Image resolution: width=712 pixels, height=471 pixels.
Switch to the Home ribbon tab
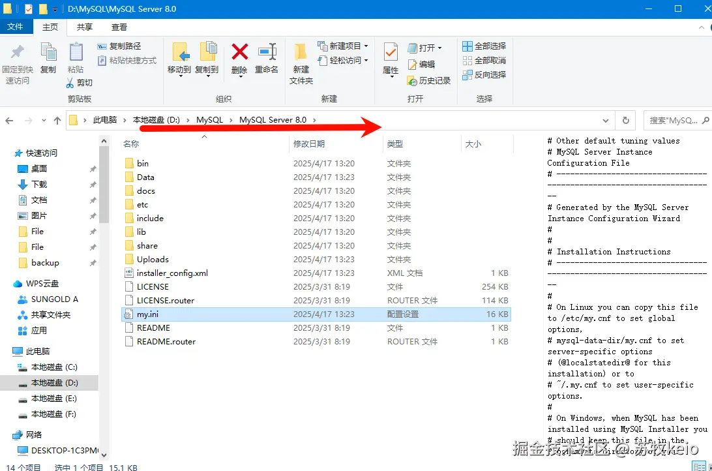pos(50,27)
